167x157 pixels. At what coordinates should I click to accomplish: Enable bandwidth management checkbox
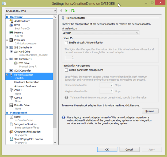[66, 70]
